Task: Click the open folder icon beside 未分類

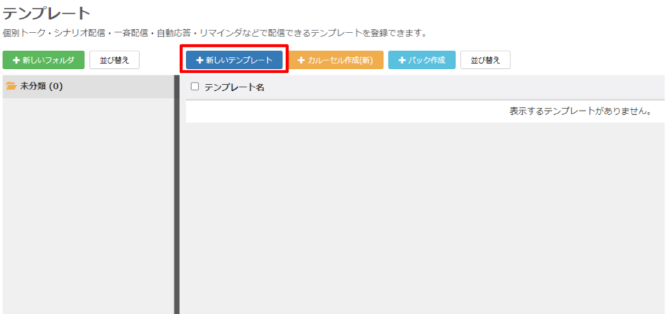Action: click(x=12, y=86)
